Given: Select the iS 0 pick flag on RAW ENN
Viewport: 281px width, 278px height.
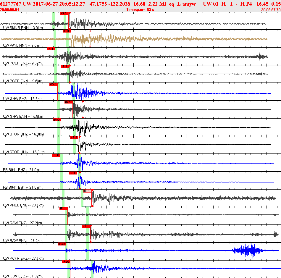Looking at the screenshot, I should point(86,226).
